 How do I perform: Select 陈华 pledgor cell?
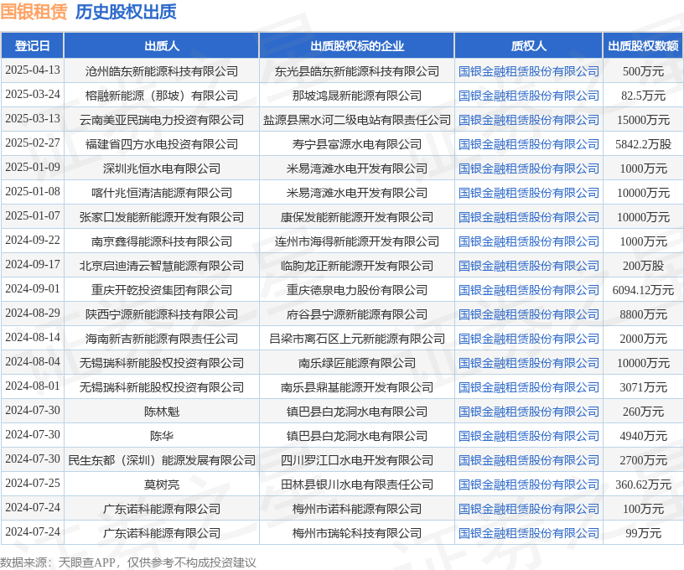click(162, 436)
